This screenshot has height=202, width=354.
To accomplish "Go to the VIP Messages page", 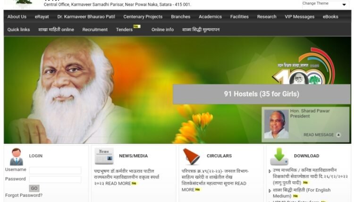I will pyautogui.click(x=299, y=17).
